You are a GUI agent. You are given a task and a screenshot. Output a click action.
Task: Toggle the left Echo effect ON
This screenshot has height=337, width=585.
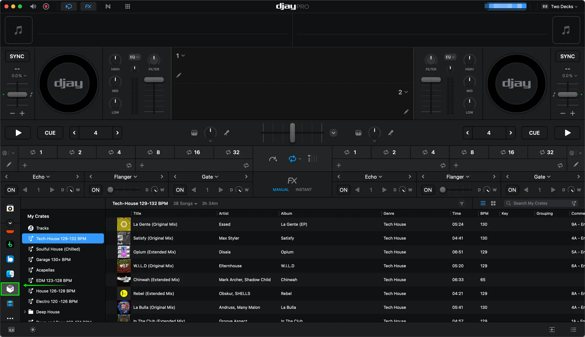[x=11, y=190]
